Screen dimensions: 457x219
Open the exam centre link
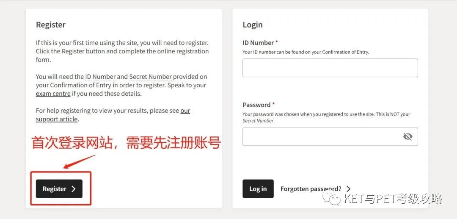tap(53, 94)
